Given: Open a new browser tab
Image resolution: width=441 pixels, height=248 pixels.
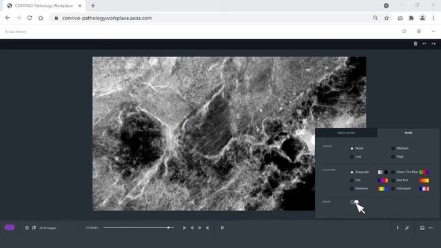Looking at the screenshot, I should pos(93,6).
